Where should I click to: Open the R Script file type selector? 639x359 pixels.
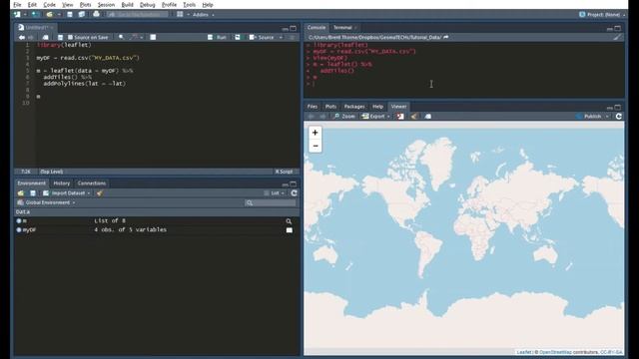point(284,172)
